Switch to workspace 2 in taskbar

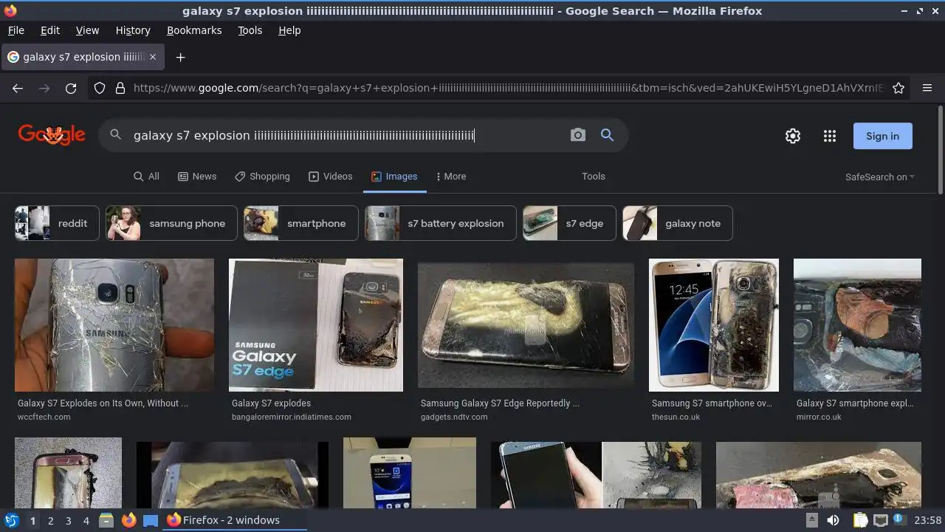point(50,520)
